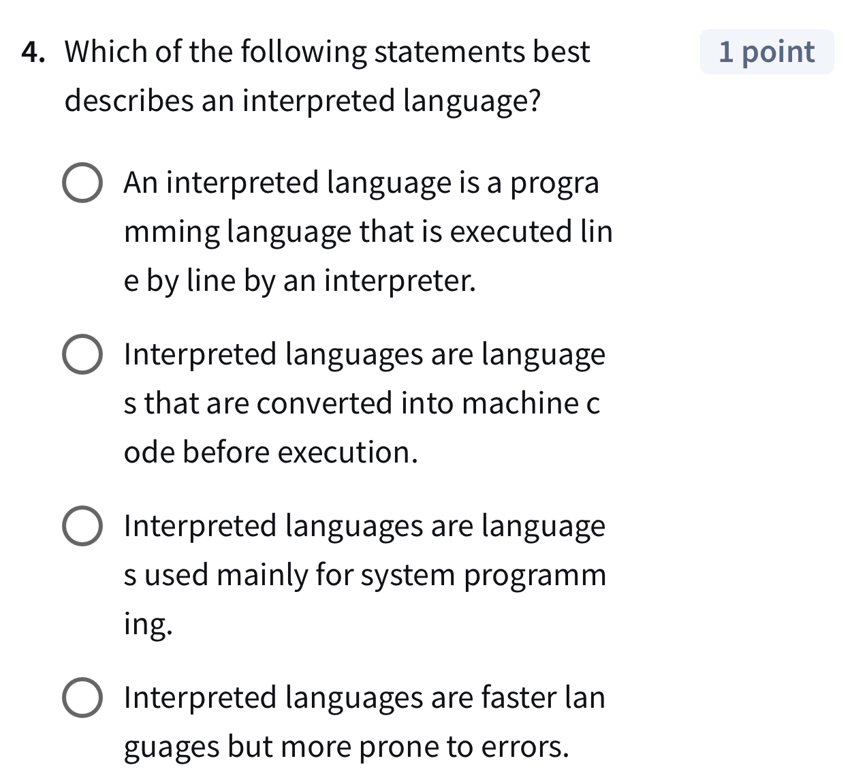Click the second radio button circle
The image size is (867, 780).
pyautogui.click(x=83, y=354)
